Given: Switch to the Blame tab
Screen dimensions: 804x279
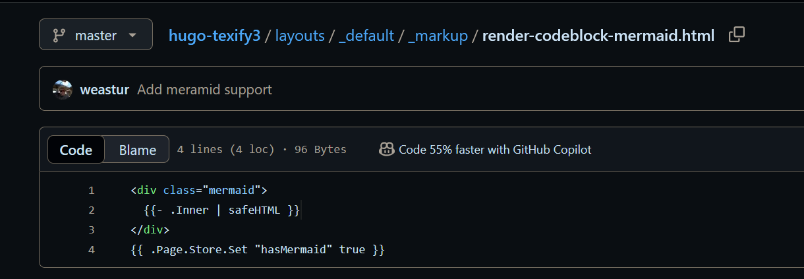Looking at the screenshot, I should (x=137, y=150).
